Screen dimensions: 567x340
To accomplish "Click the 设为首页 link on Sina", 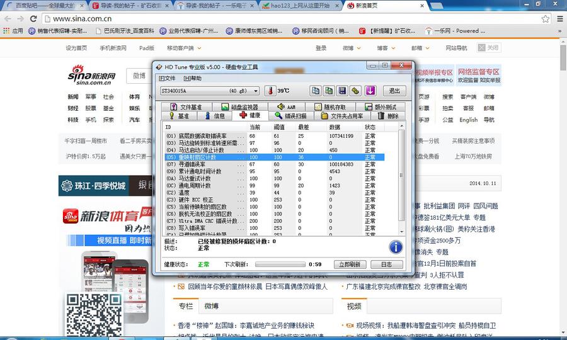I will [76, 48].
